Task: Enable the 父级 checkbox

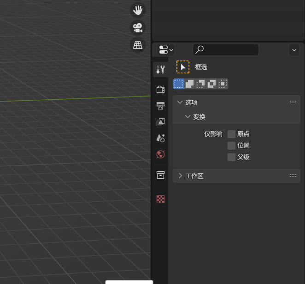Action: [x=231, y=157]
